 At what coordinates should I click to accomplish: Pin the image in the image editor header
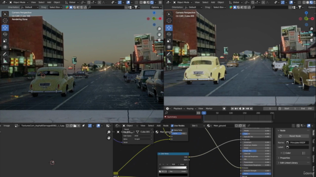coord(83,126)
